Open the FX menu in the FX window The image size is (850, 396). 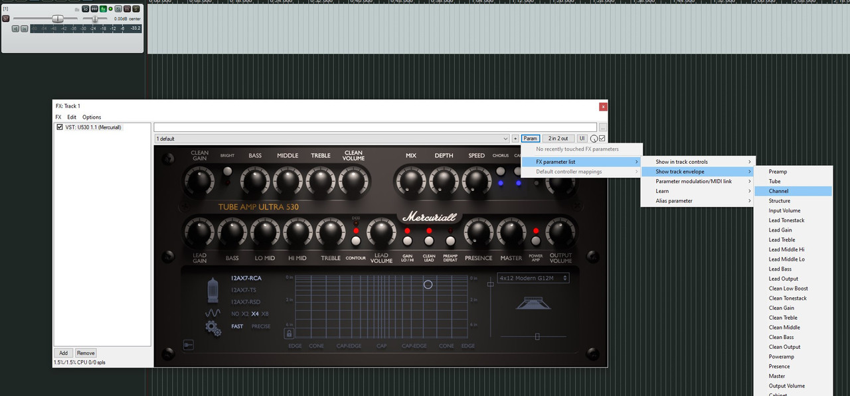point(58,117)
